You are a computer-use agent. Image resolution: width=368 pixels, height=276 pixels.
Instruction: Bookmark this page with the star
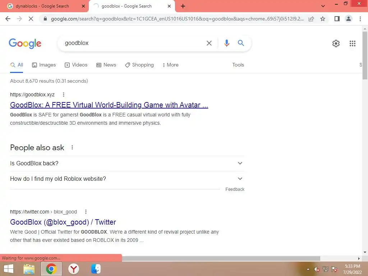pos(323,19)
